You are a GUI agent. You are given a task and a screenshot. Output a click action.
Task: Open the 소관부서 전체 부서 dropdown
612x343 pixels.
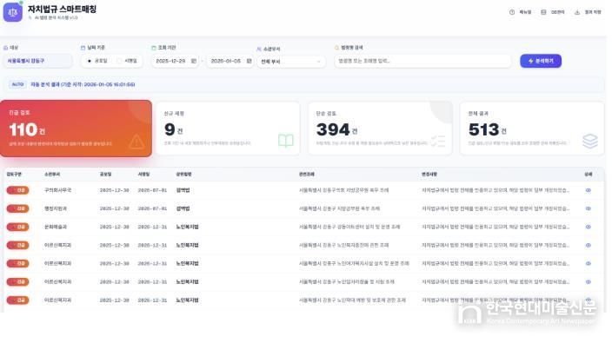pyautogui.click(x=290, y=62)
